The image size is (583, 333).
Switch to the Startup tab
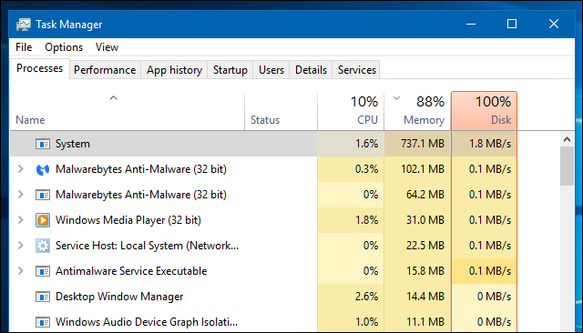pos(230,70)
